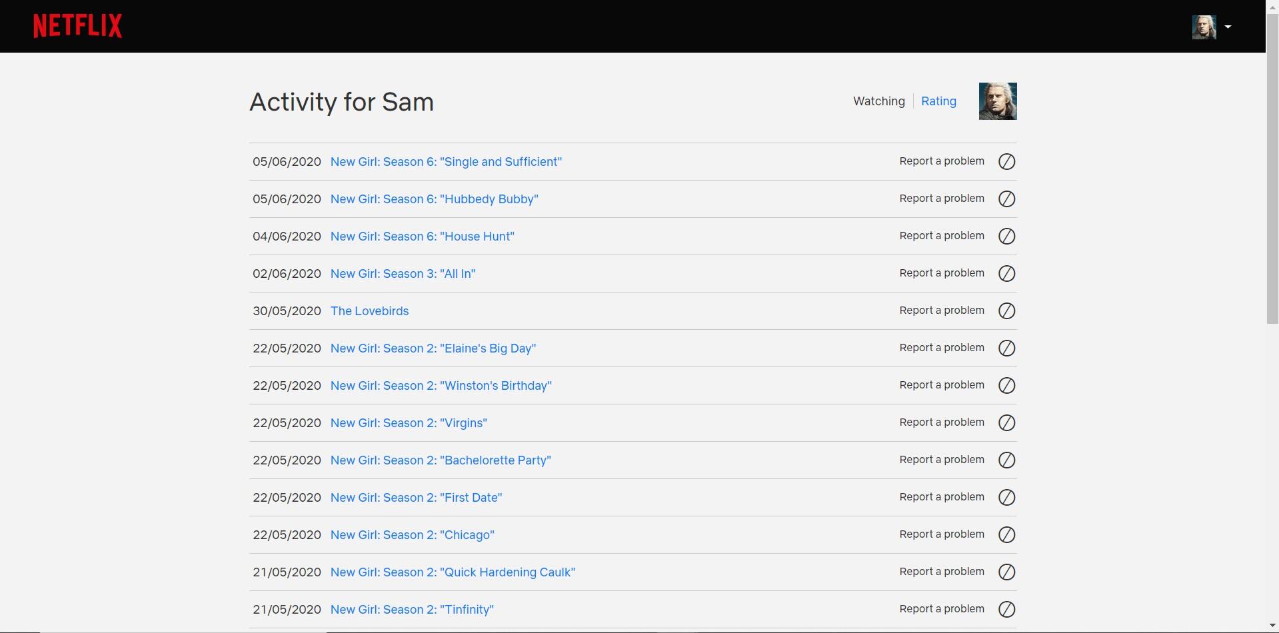This screenshot has height=633, width=1279.
Task: Open New Girl "Bachelorette Party" link
Action: tap(441, 460)
